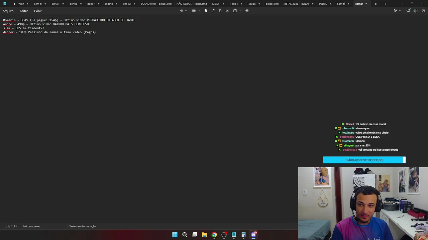Viewport: 428px width, 240px height.
Task: Switch to the bolão 2.txt tab
Action: [x=165, y=4]
